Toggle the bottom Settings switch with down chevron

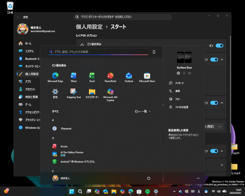point(214,151)
